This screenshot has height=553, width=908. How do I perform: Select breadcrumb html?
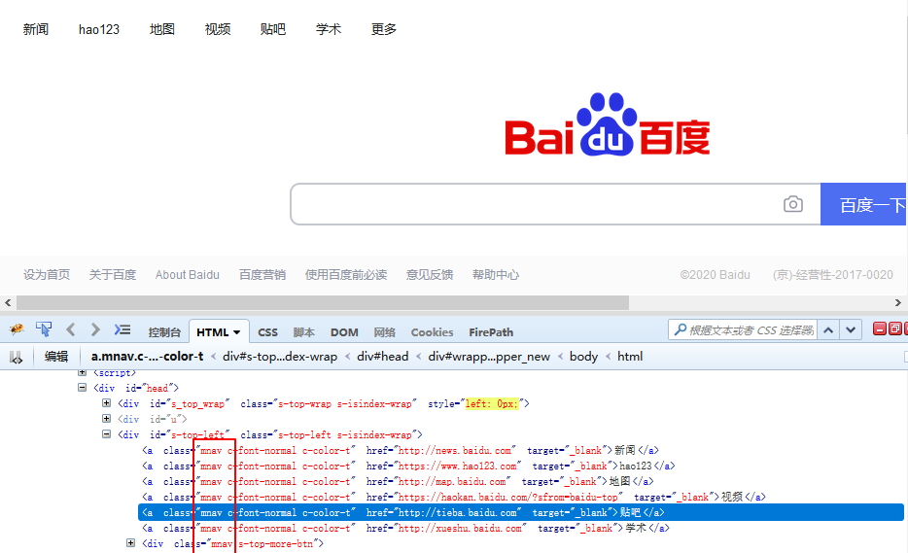[x=630, y=357]
